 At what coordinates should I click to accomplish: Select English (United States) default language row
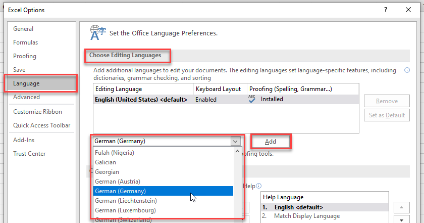click(226, 100)
